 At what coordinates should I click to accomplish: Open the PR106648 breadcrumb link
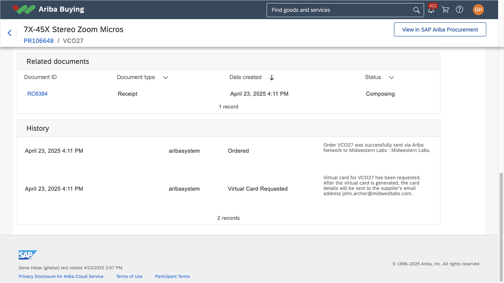pos(39,41)
